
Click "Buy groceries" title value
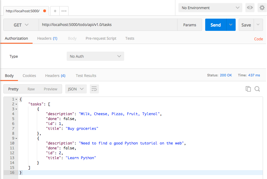82,129
